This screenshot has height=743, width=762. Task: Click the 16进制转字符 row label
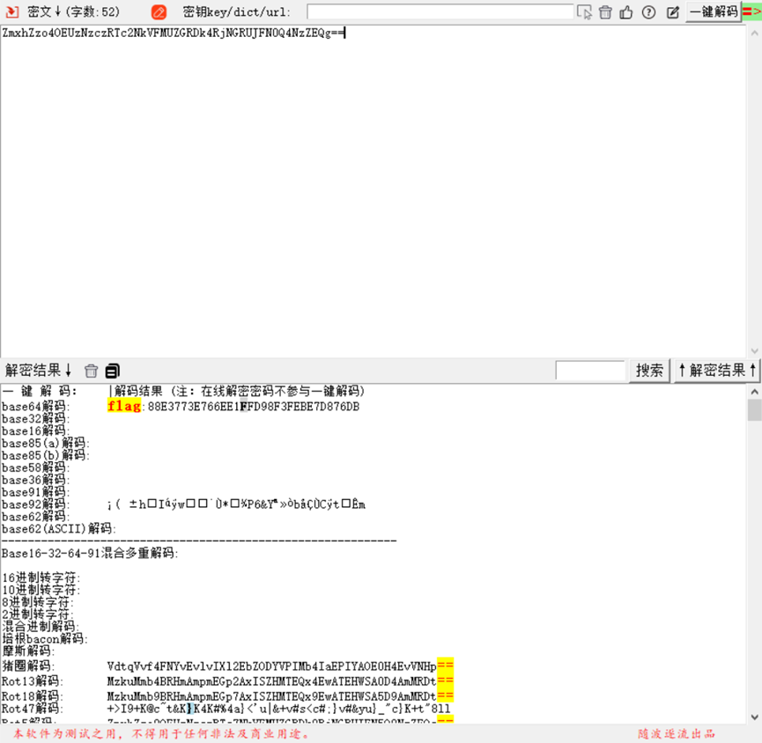coord(41,577)
